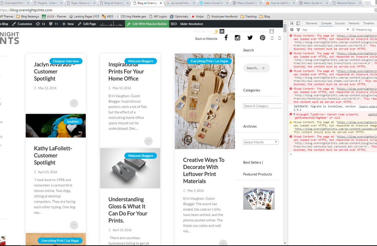Click the sidebar Search input field
This screenshot has width=377, height=246.
coord(256,68)
